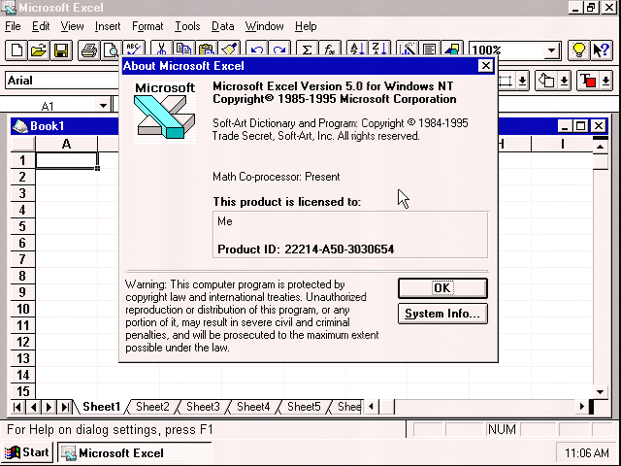
Task: Click the Cut scissors icon
Action: [161, 50]
